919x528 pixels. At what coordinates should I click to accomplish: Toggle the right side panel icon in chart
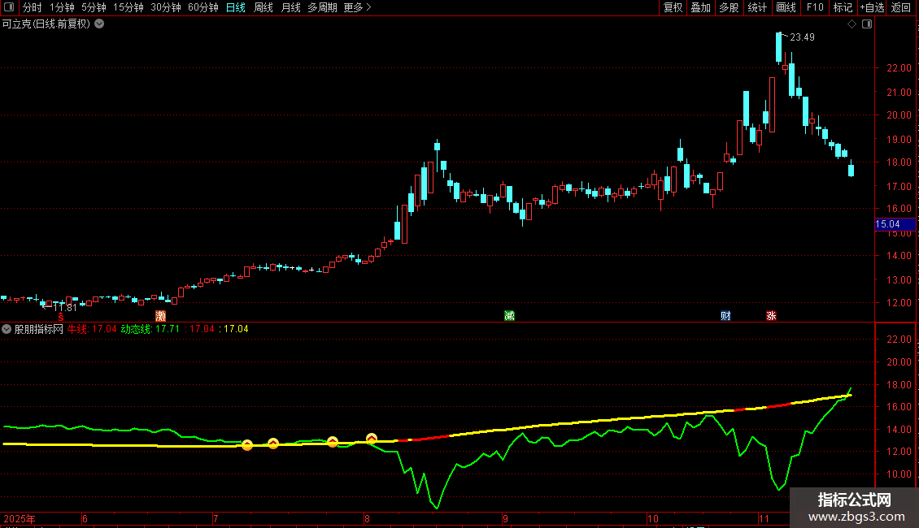pos(867,24)
